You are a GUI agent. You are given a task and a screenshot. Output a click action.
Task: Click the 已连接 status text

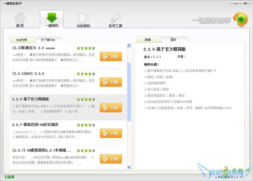tap(9, 177)
